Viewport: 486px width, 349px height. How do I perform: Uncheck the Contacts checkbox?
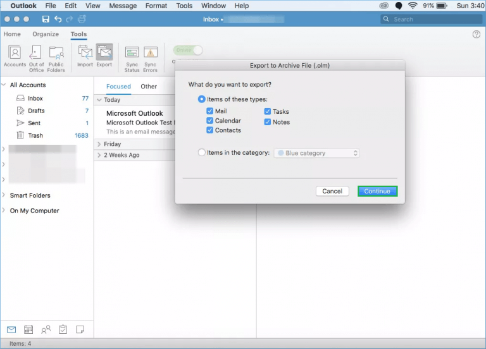(x=210, y=130)
